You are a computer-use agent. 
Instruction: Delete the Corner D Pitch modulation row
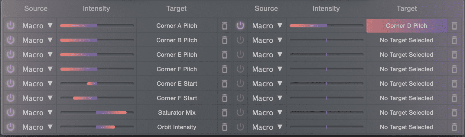click(x=454, y=26)
